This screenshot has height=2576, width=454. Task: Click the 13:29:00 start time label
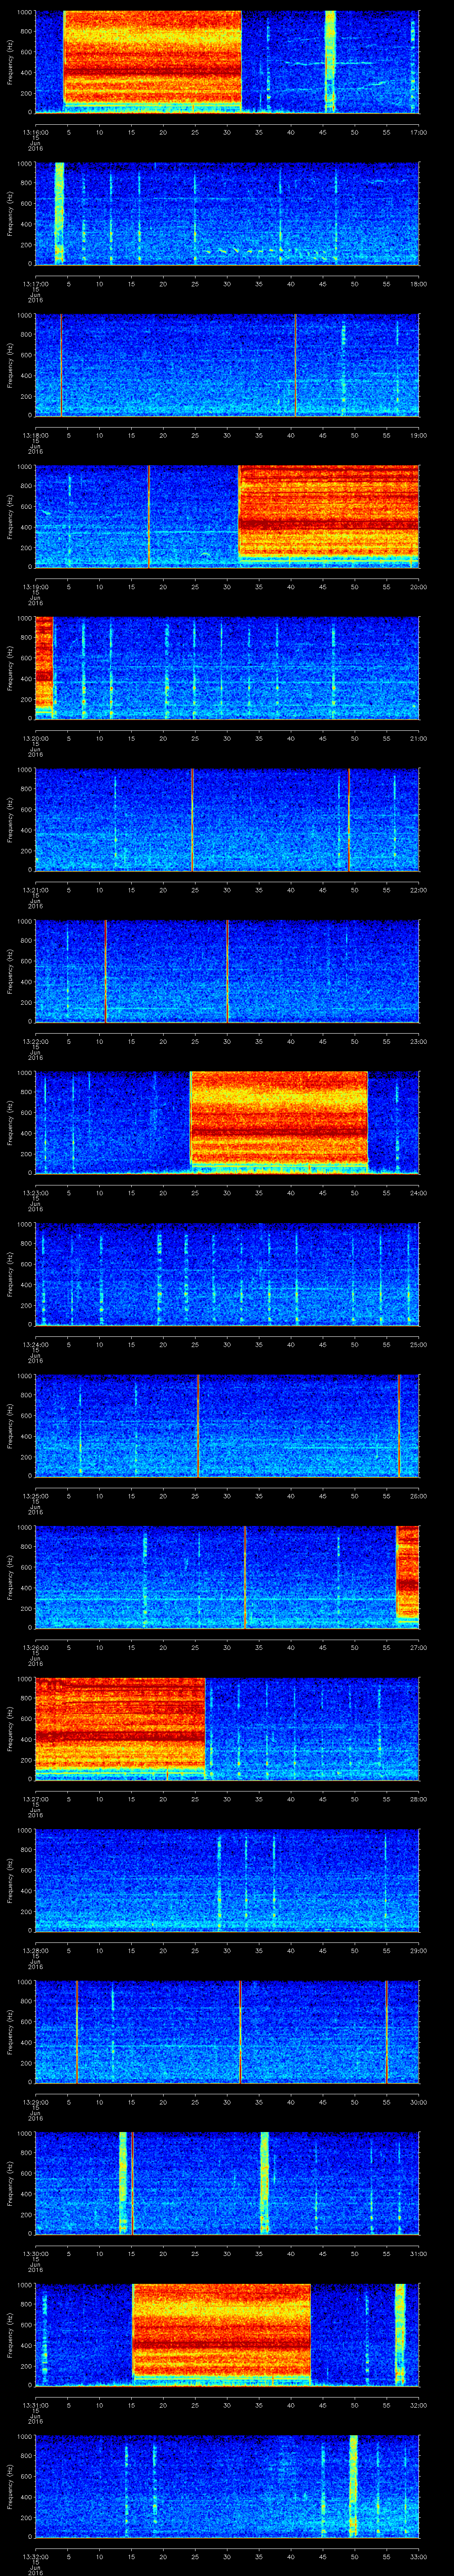pos(35,2102)
